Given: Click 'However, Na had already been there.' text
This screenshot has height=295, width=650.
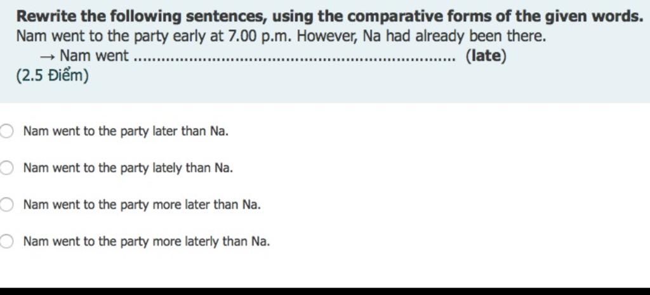Looking at the screenshot, I should tap(421, 36).
